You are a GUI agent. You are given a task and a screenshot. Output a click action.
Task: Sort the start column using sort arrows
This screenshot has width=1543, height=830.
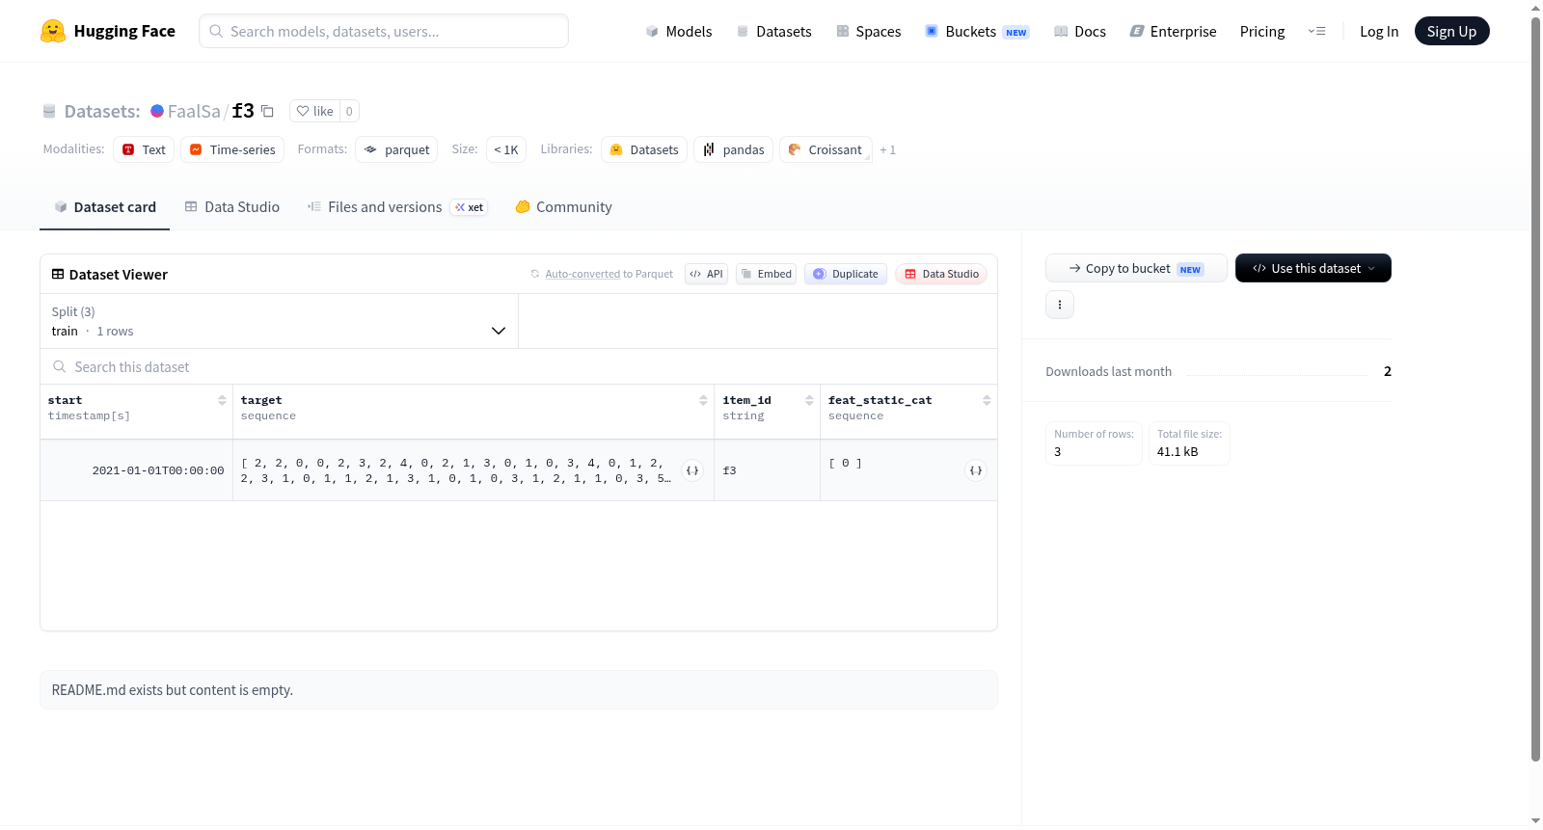coord(222,400)
